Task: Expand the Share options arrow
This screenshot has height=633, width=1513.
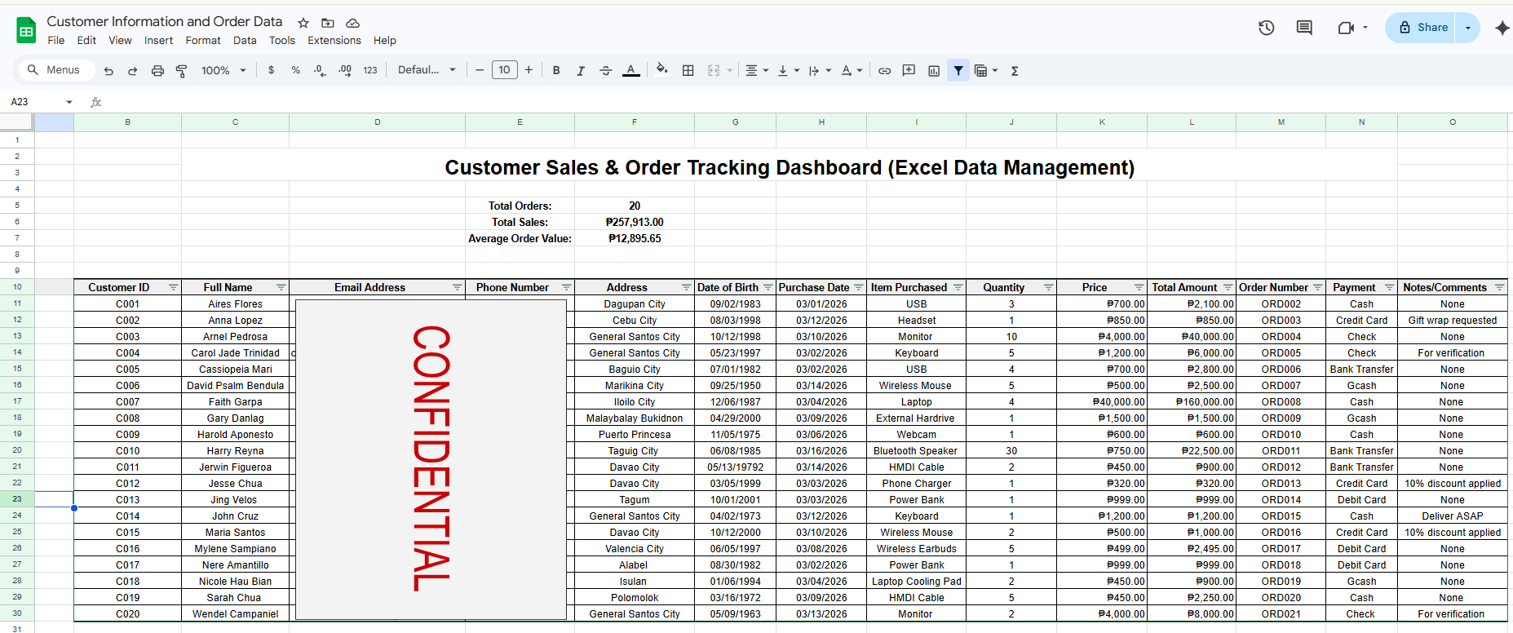Action: [1468, 28]
